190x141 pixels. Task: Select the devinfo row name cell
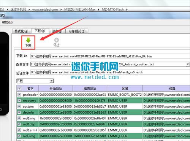click(x=30, y=112)
